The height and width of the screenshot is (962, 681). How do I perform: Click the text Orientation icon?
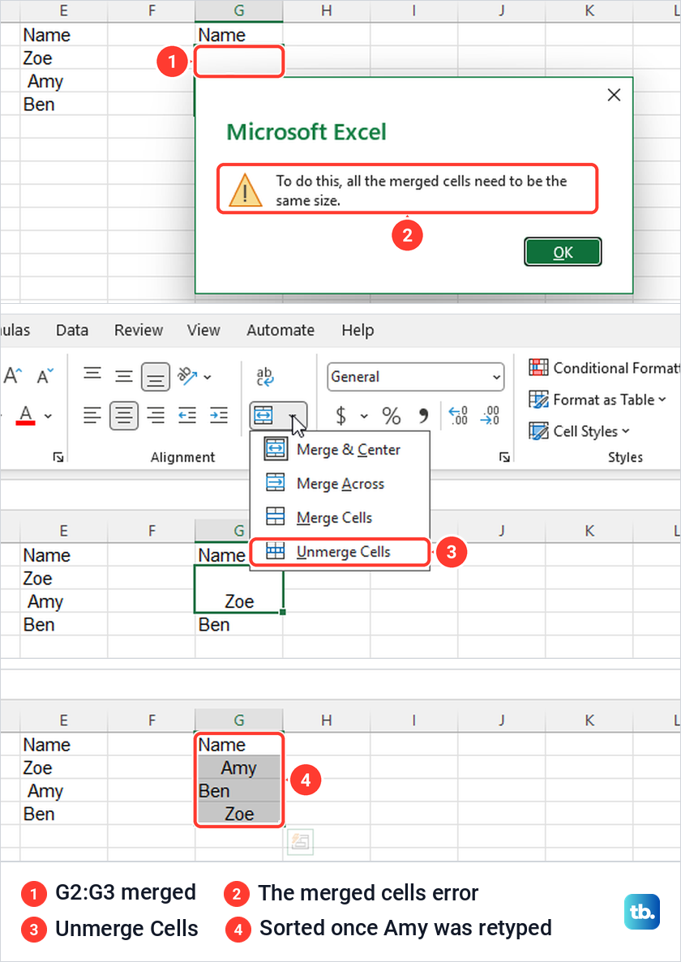point(188,376)
